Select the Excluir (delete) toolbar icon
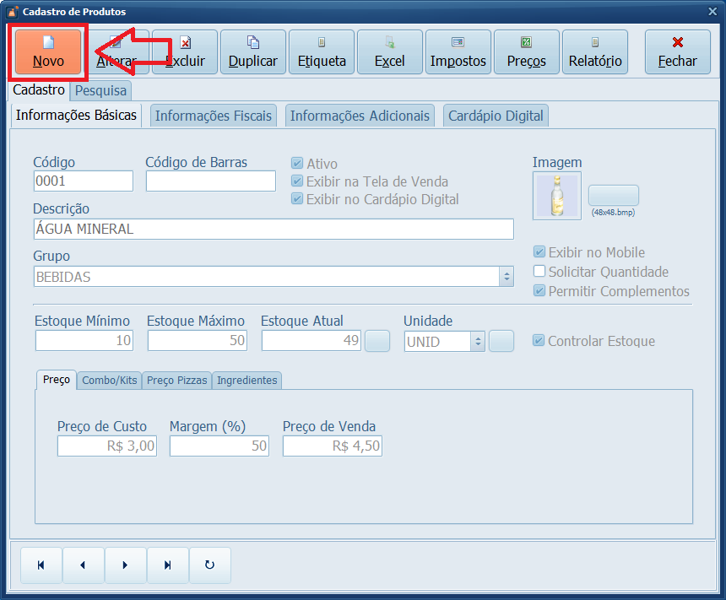This screenshot has width=726, height=600. click(x=184, y=51)
